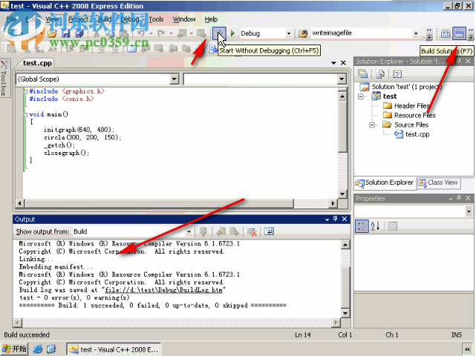The image size is (476, 356).
Task: Click the View Code icon in Solution Explorer
Action: pos(397,73)
